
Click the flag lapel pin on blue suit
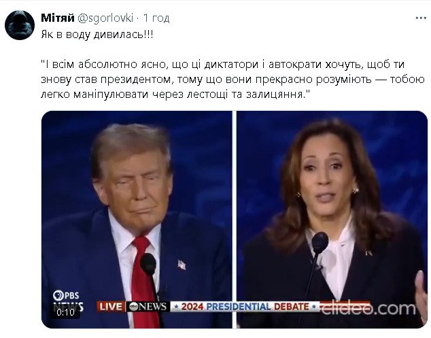tap(182, 265)
